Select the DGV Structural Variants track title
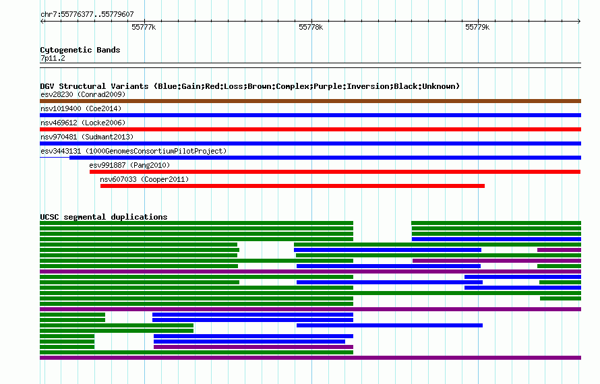600x384 pixels. (250, 86)
